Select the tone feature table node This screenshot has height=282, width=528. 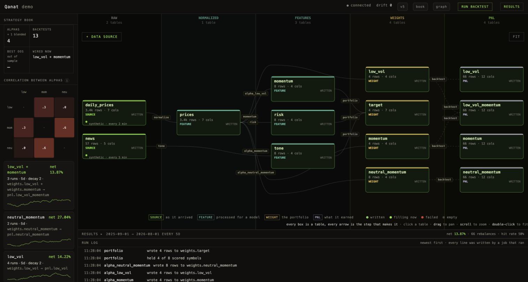(303, 156)
